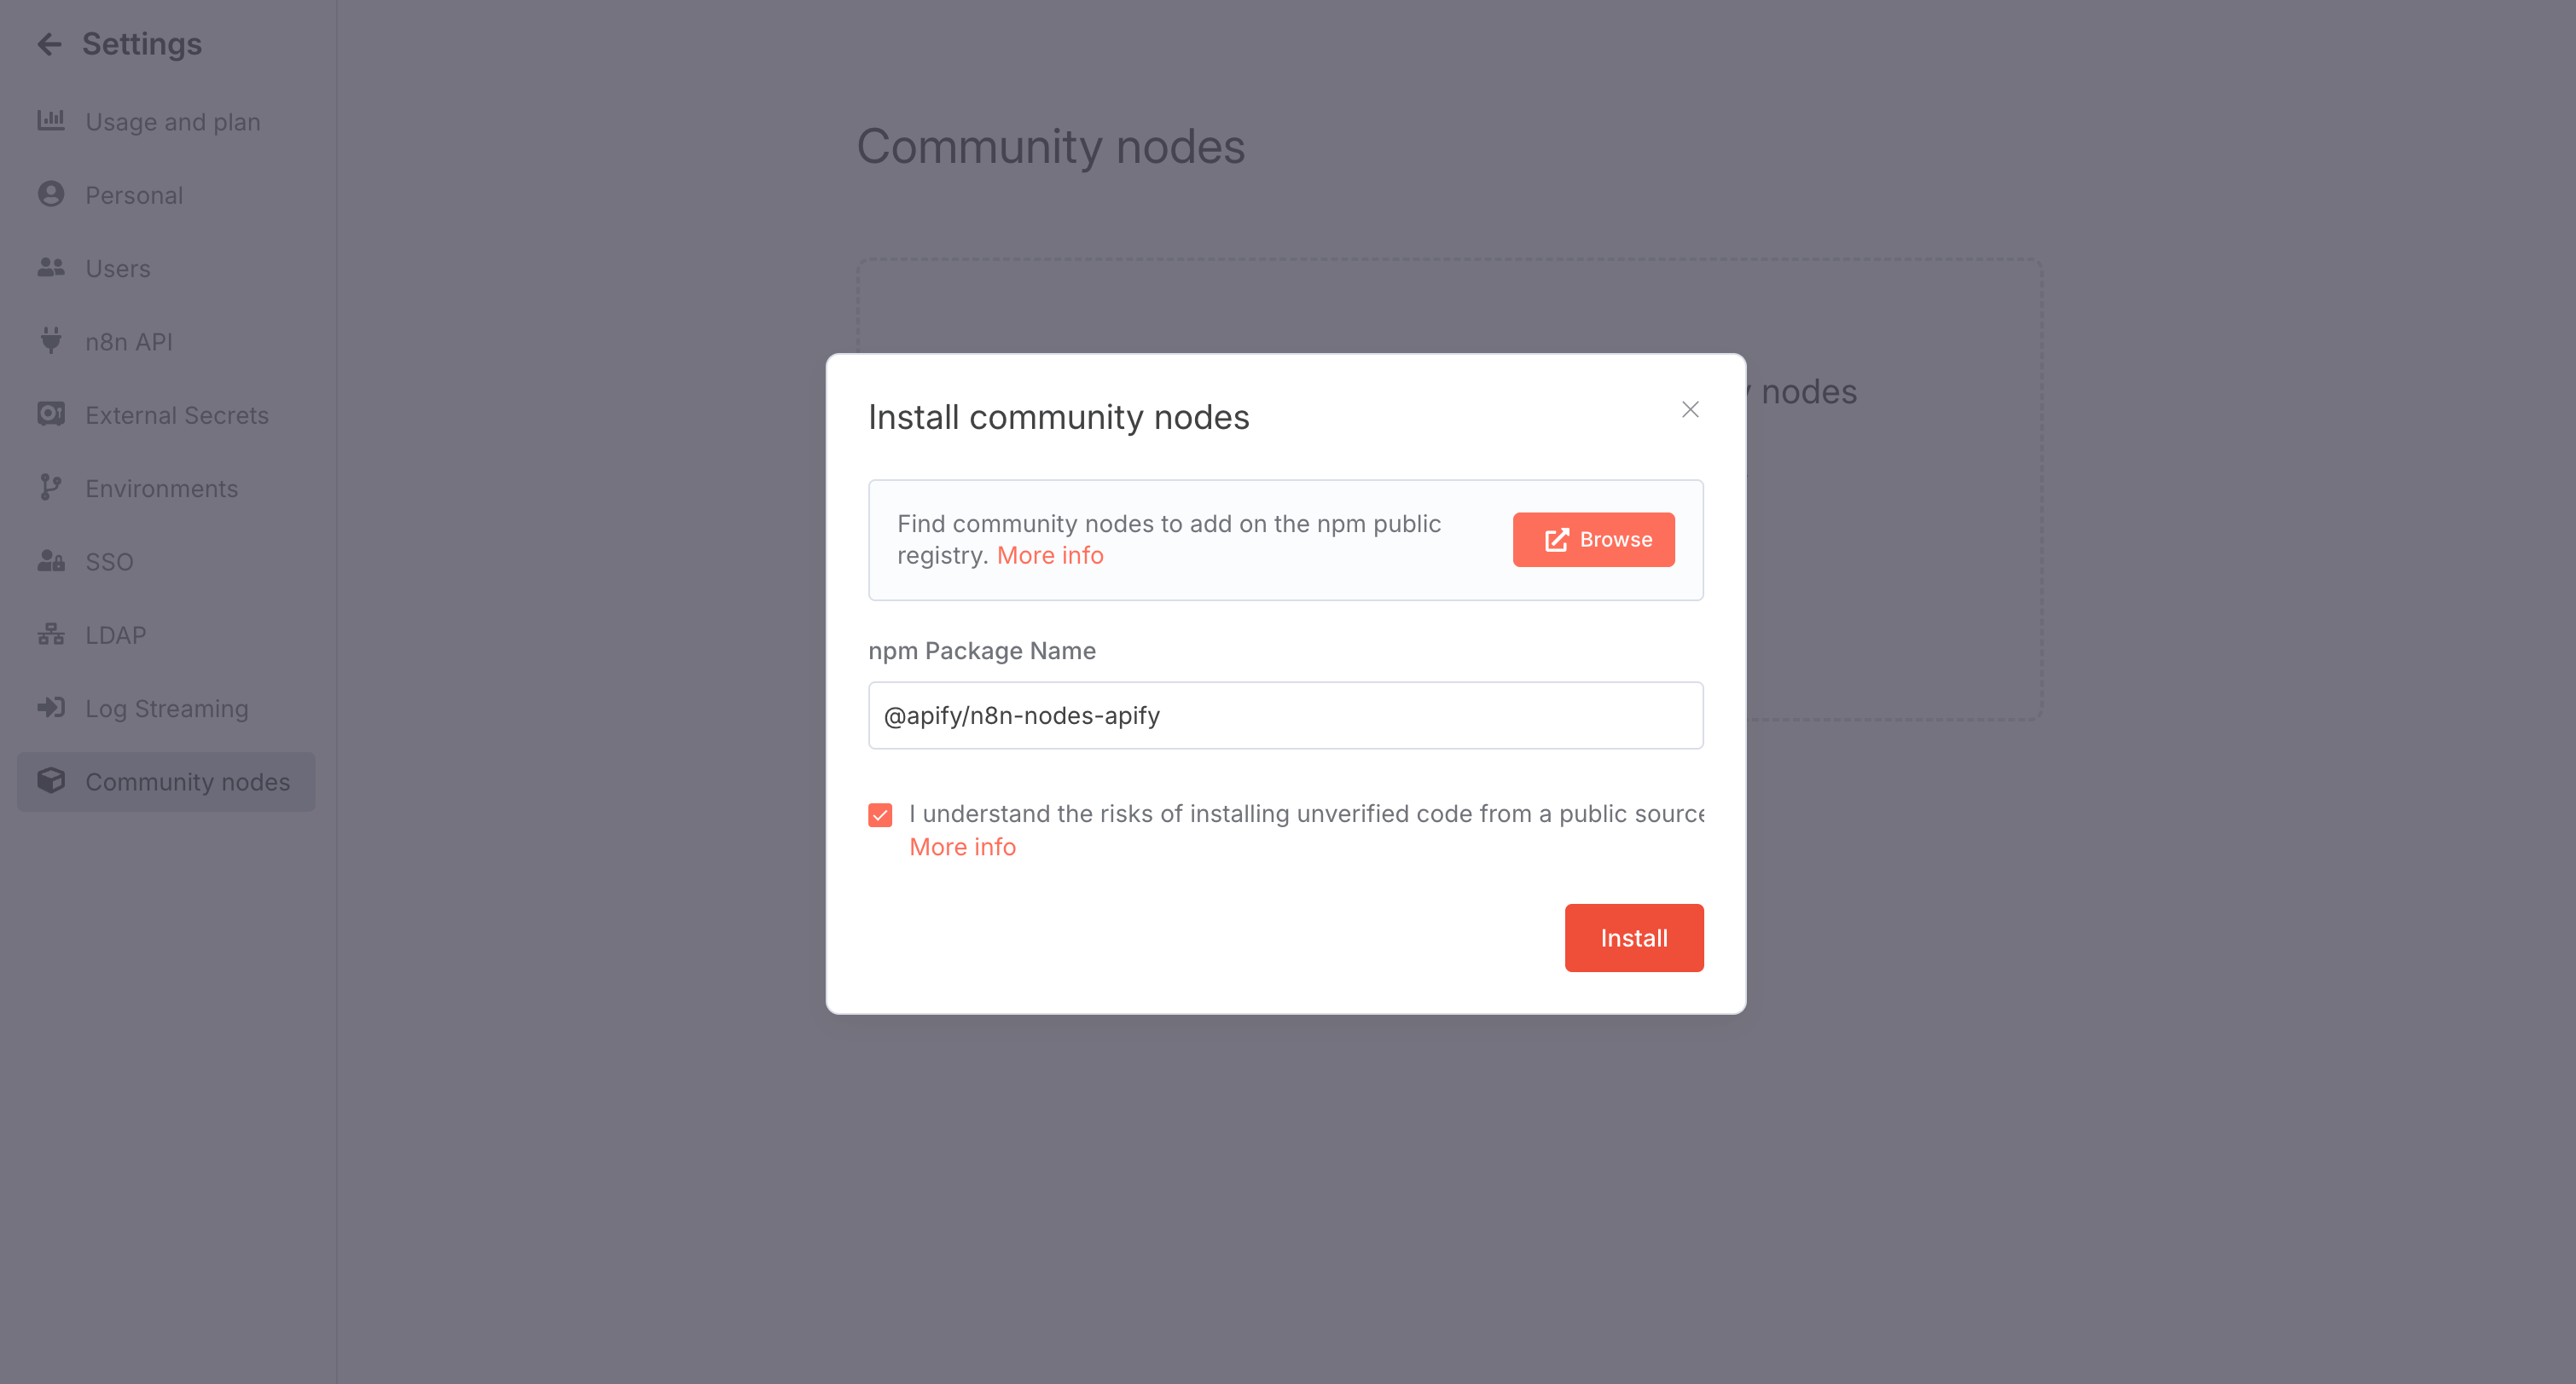Click the Community nodes package icon

pos(50,781)
